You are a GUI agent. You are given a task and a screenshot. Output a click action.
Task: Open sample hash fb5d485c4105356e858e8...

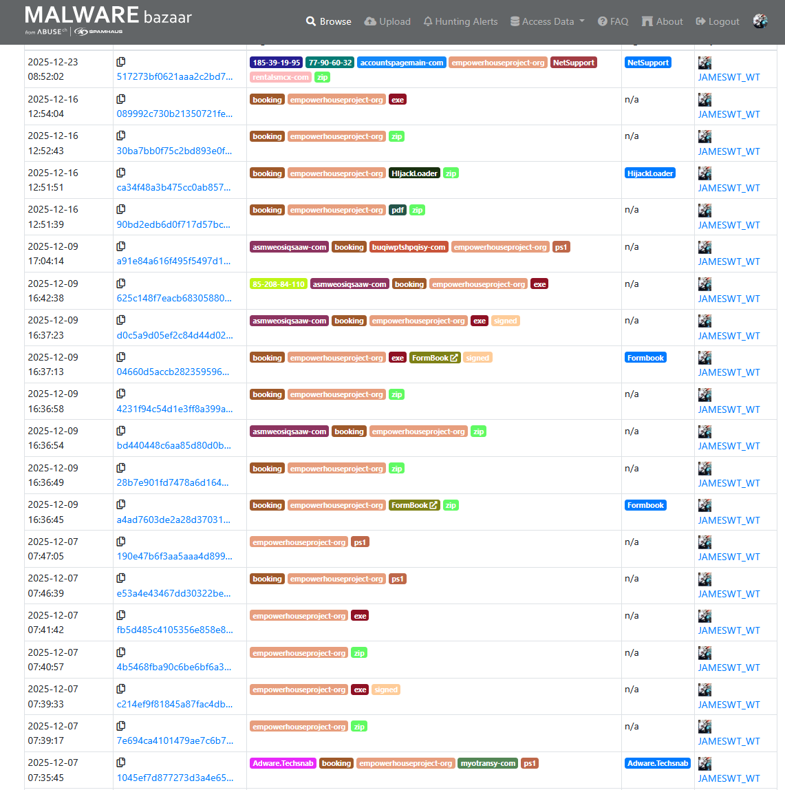(175, 630)
